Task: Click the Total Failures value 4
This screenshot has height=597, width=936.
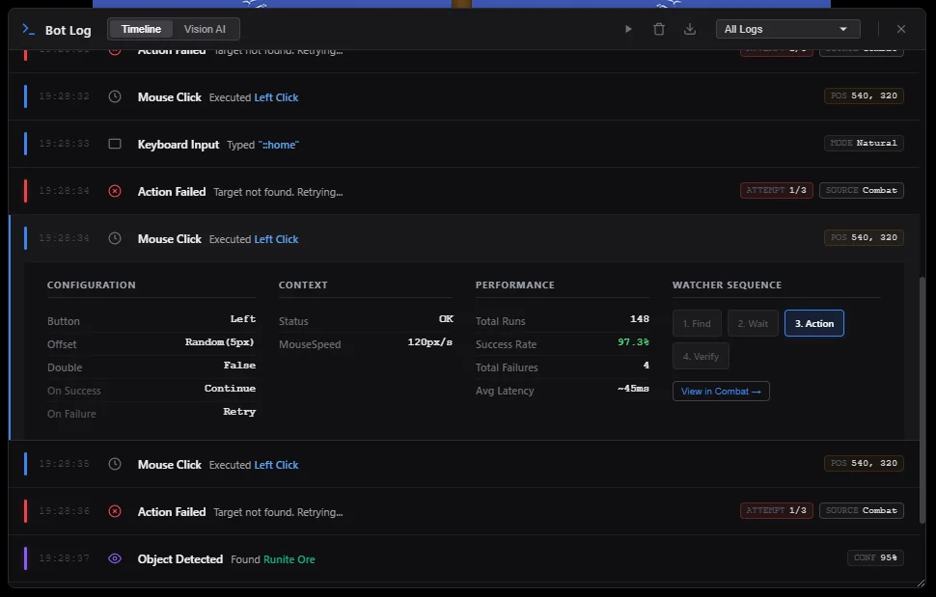Action: click(646, 366)
